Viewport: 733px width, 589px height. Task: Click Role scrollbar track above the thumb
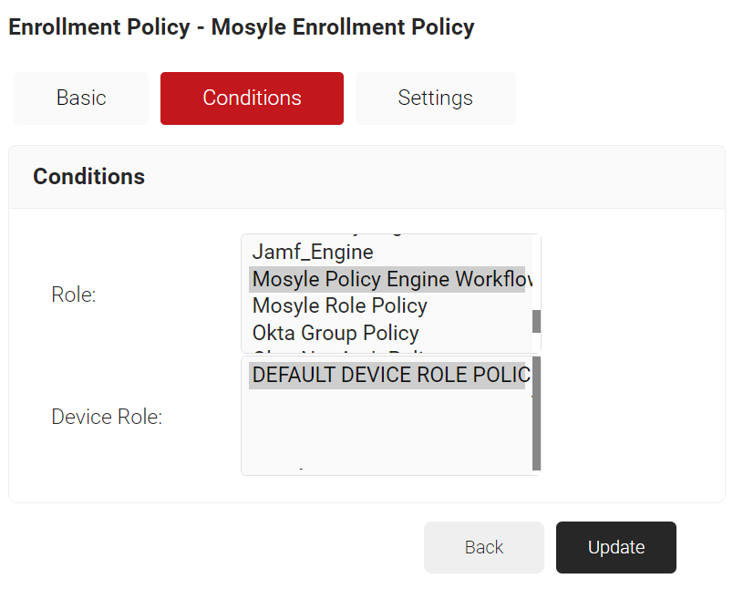pyautogui.click(x=537, y=272)
